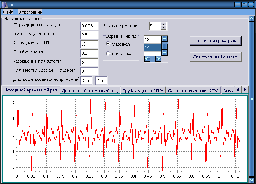
Task: Select value 120 in the list
Action: click(x=152, y=39)
